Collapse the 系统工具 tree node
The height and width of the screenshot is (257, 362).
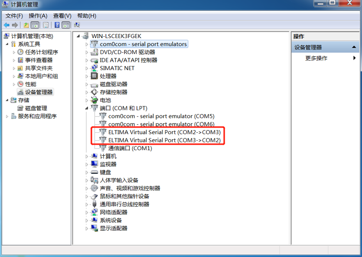point(7,44)
